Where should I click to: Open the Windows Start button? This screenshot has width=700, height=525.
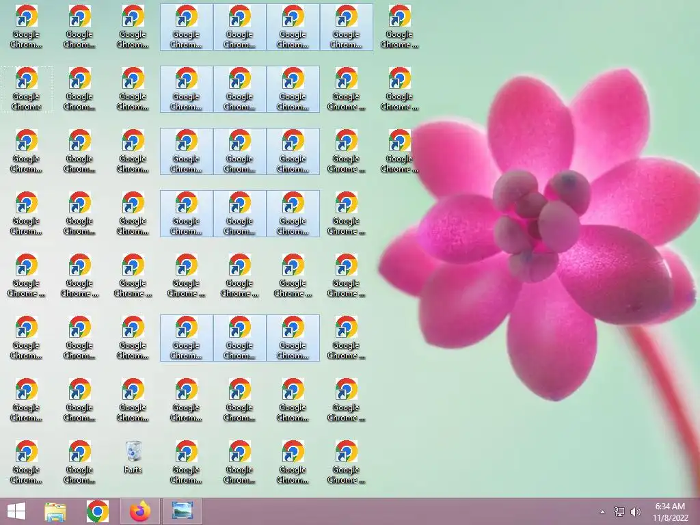pos(16,511)
